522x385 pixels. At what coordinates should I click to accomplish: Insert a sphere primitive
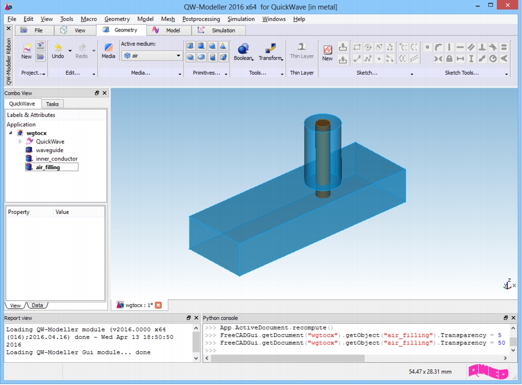212,46
